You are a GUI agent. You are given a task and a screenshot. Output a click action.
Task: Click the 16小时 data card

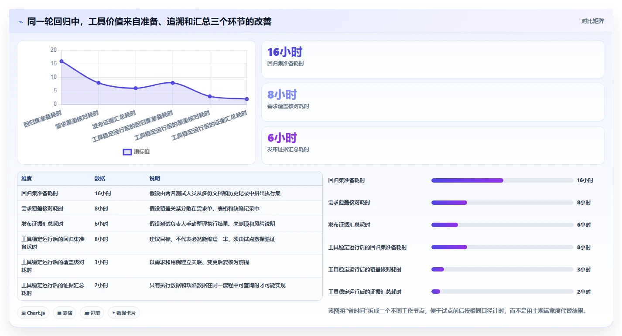pyautogui.click(x=433, y=59)
